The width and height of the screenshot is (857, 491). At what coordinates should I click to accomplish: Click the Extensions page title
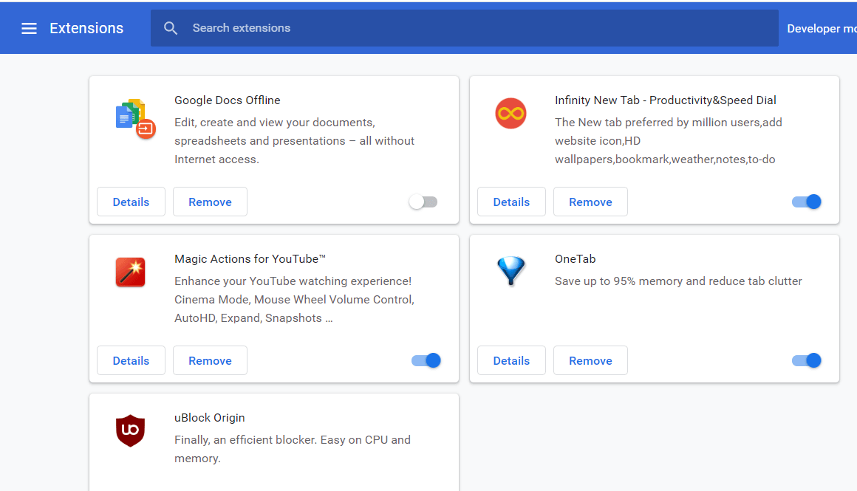pos(86,28)
